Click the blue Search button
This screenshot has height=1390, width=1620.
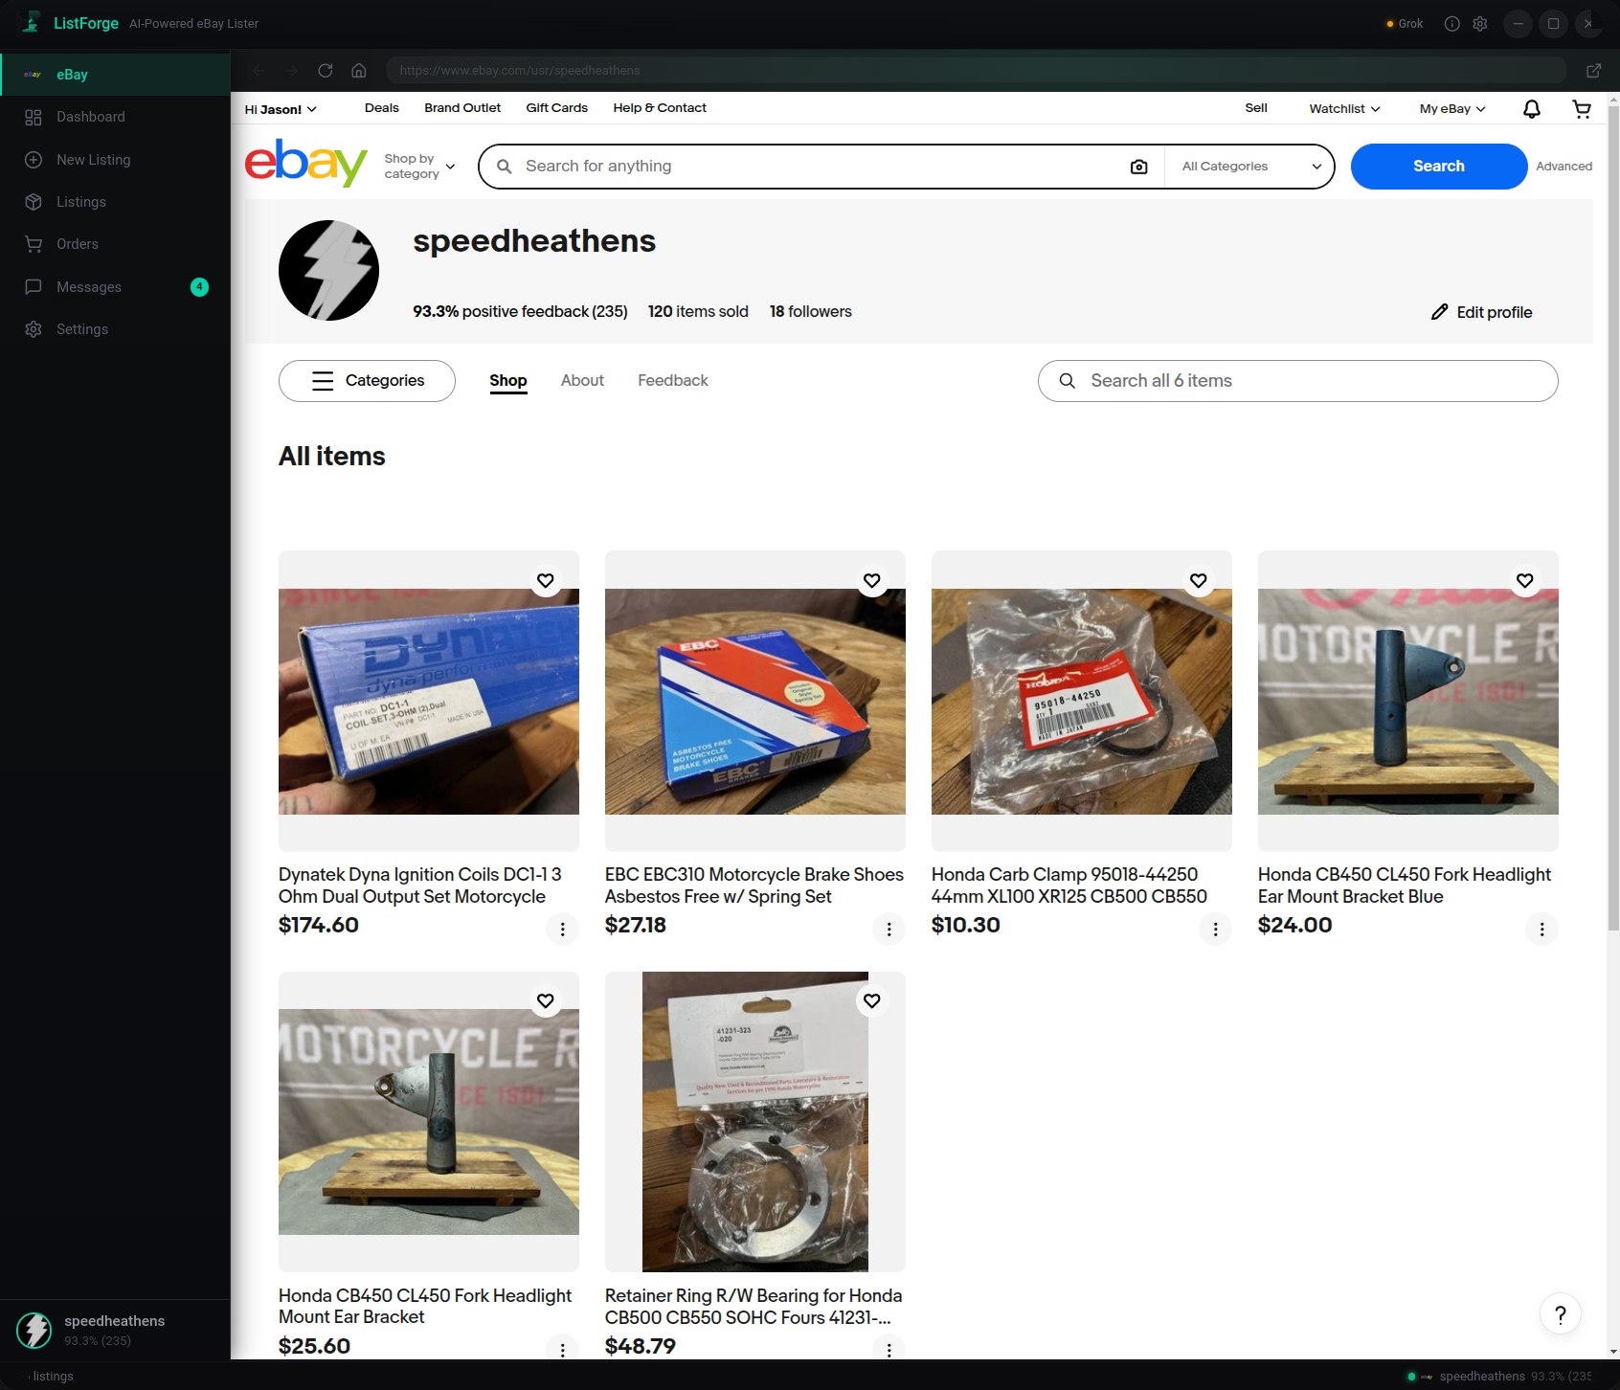(x=1439, y=167)
